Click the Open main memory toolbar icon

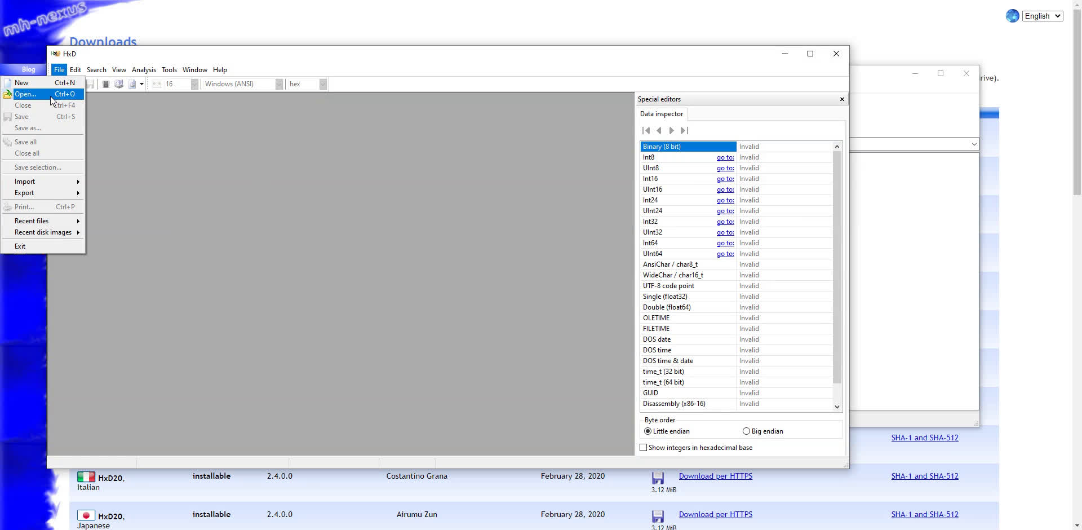point(105,84)
